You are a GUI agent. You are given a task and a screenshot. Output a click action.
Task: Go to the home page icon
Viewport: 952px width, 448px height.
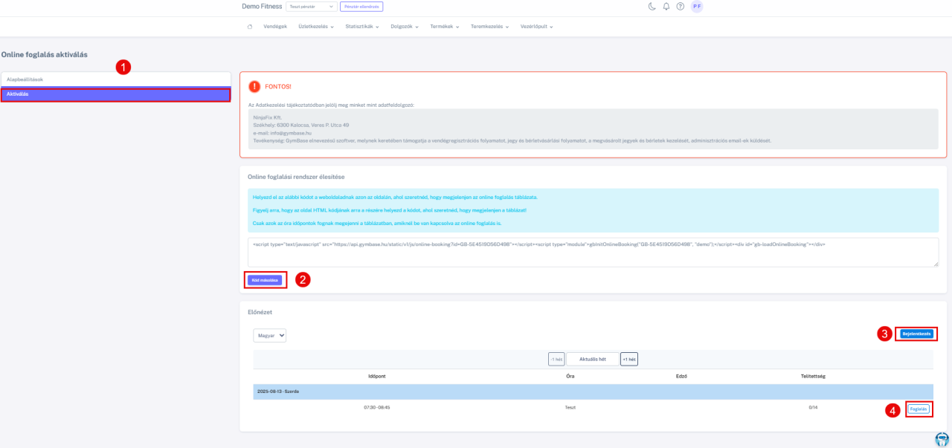pyautogui.click(x=250, y=27)
